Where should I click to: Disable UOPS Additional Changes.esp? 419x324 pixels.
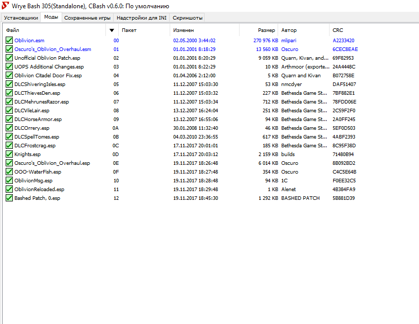pyautogui.click(x=9, y=66)
